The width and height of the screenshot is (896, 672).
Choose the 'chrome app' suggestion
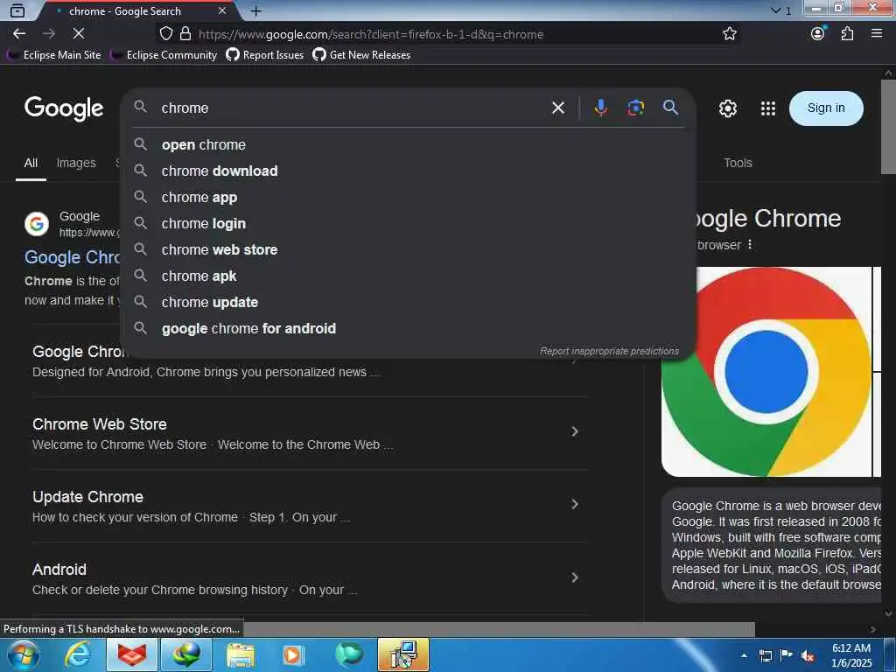click(x=408, y=197)
